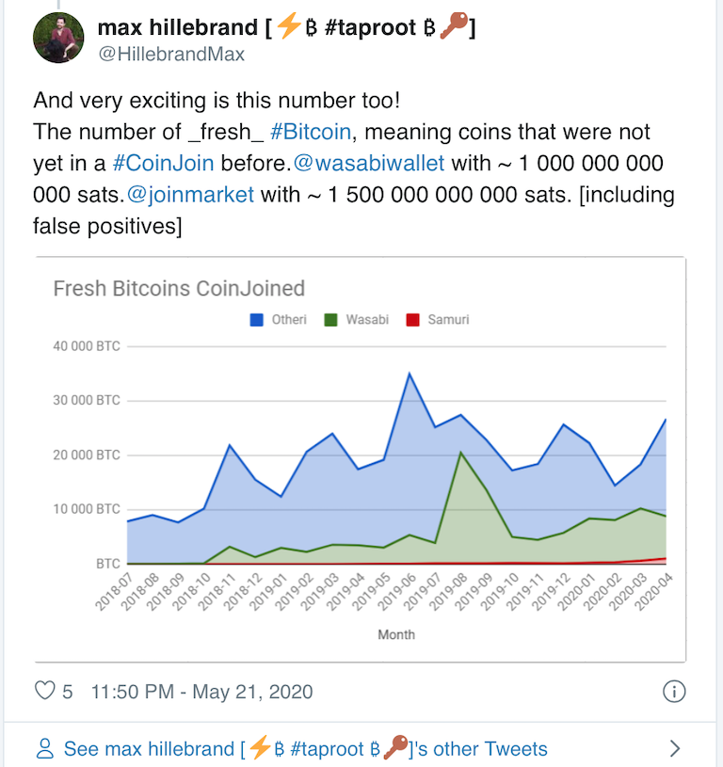Expand other Tweets with right chevron

click(674, 749)
